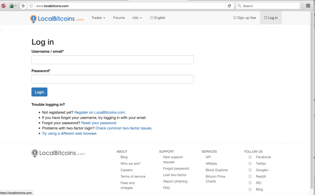Click the Facebook icon in Follow Us
The image size is (315, 195).
pyautogui.click(x=250, y=157)
